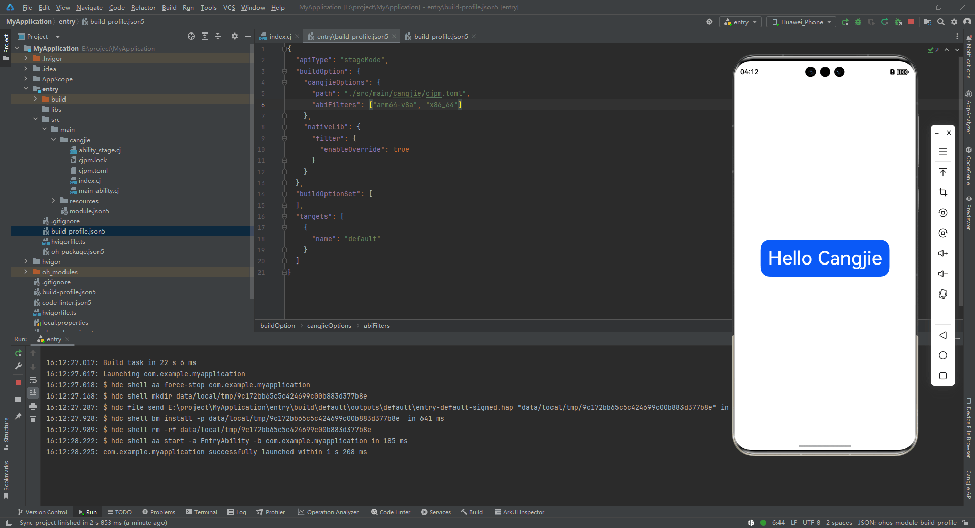Apply hot reload changes icon

tap(885, 22)
